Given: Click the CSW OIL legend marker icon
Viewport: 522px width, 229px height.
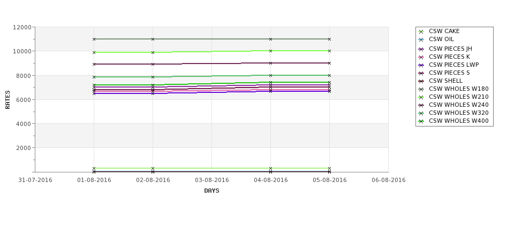Looking at the screenshot, I should [421, 40].
